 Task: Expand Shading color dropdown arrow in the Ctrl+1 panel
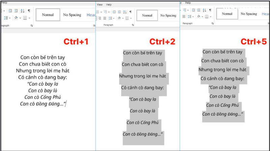(x=20, y=18)
